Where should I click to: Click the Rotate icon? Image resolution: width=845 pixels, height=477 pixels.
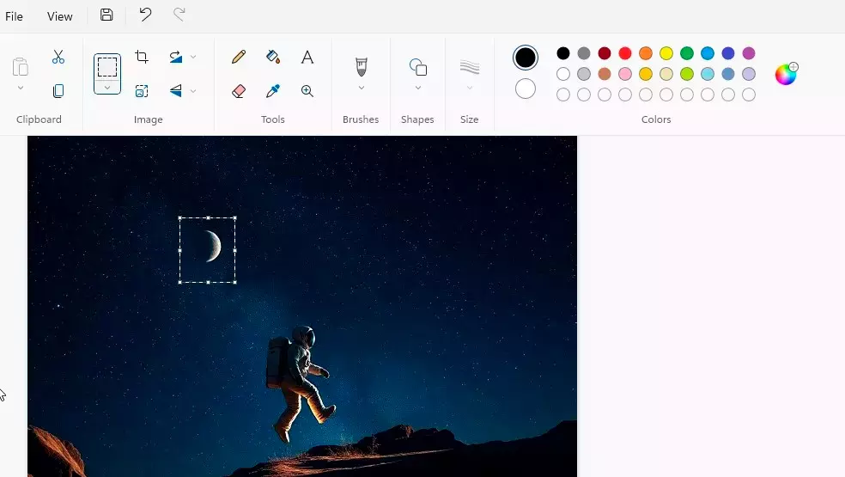pyautogui.click(x=176, y=57)
